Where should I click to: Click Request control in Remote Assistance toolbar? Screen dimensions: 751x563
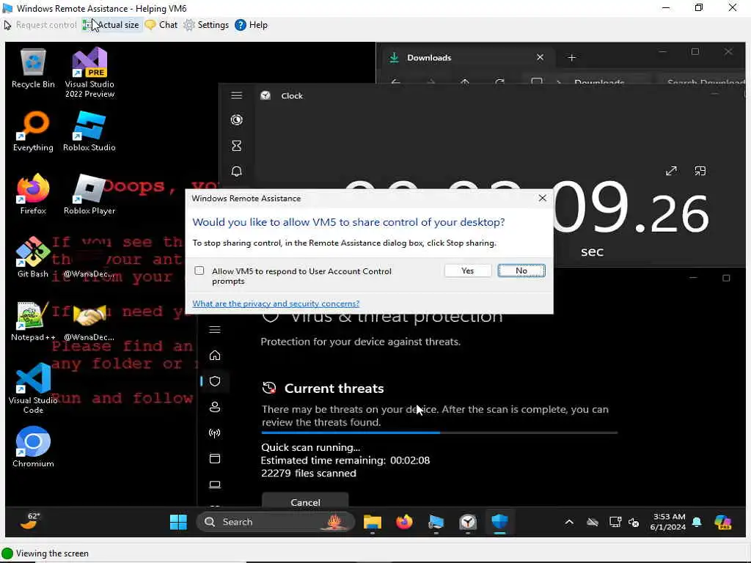tap(40, 25)
